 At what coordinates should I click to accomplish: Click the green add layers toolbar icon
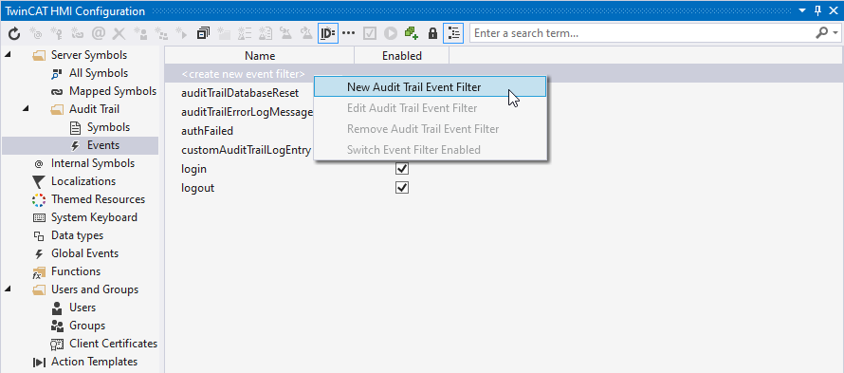click(x=412, y=34)
